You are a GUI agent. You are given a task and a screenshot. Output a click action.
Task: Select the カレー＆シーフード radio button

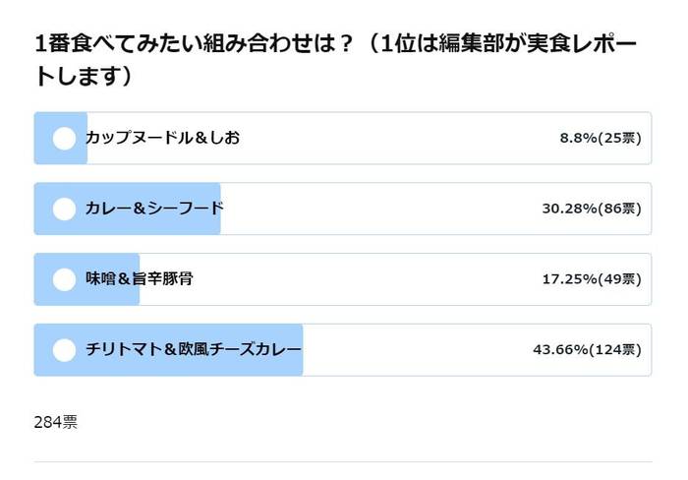pos(64,209)
